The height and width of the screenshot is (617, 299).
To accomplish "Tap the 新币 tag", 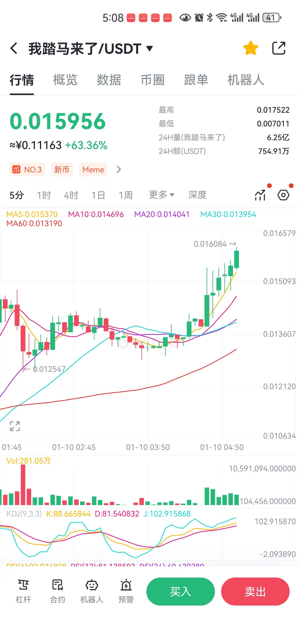I will (62, 170).
